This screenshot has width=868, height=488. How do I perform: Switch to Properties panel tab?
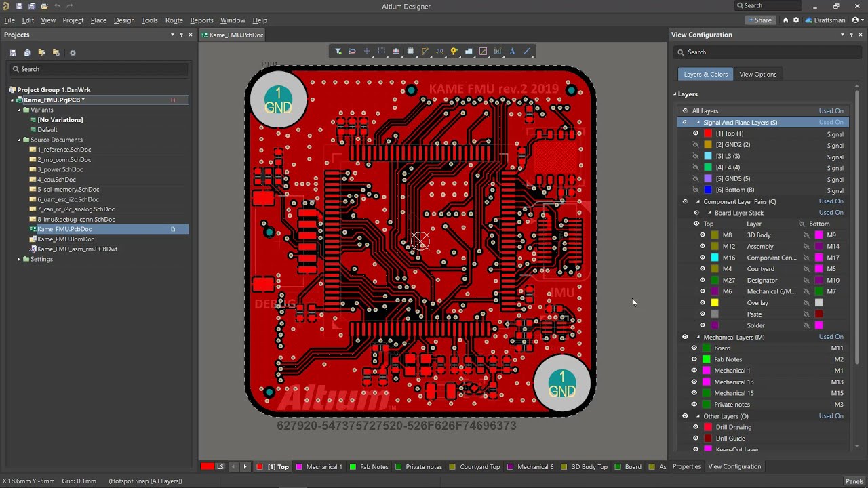686,466
